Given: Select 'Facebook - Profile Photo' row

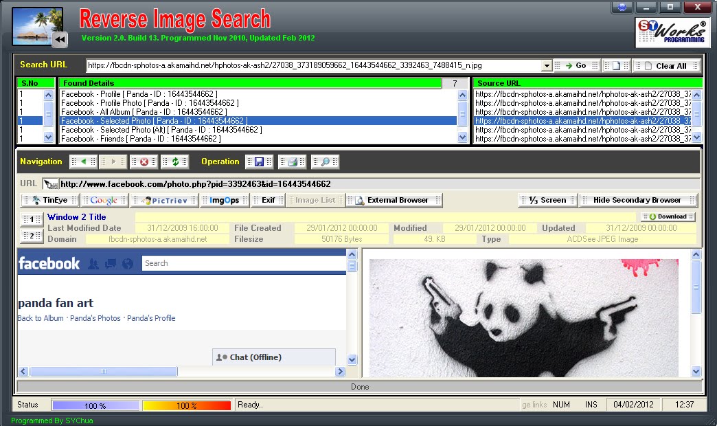Looking at the screenshot, I should coord(258,103).
